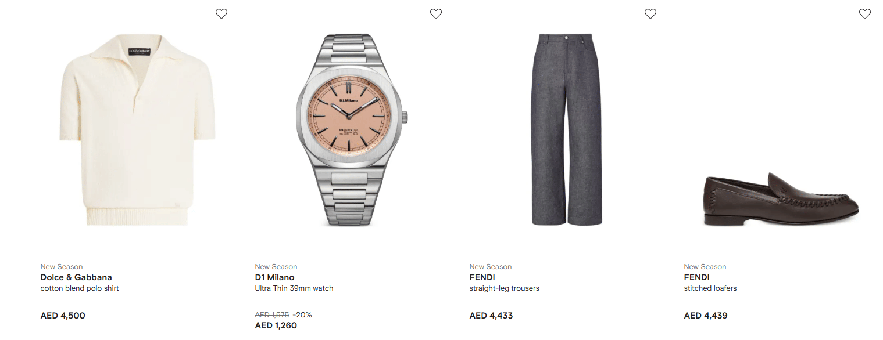
Task: Open the cream polo shirt product image
Action: click(x=137, y=130)
